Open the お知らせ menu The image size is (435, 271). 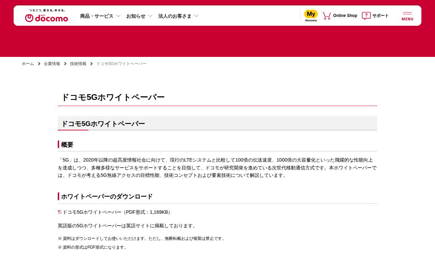[x=136, y=16]
